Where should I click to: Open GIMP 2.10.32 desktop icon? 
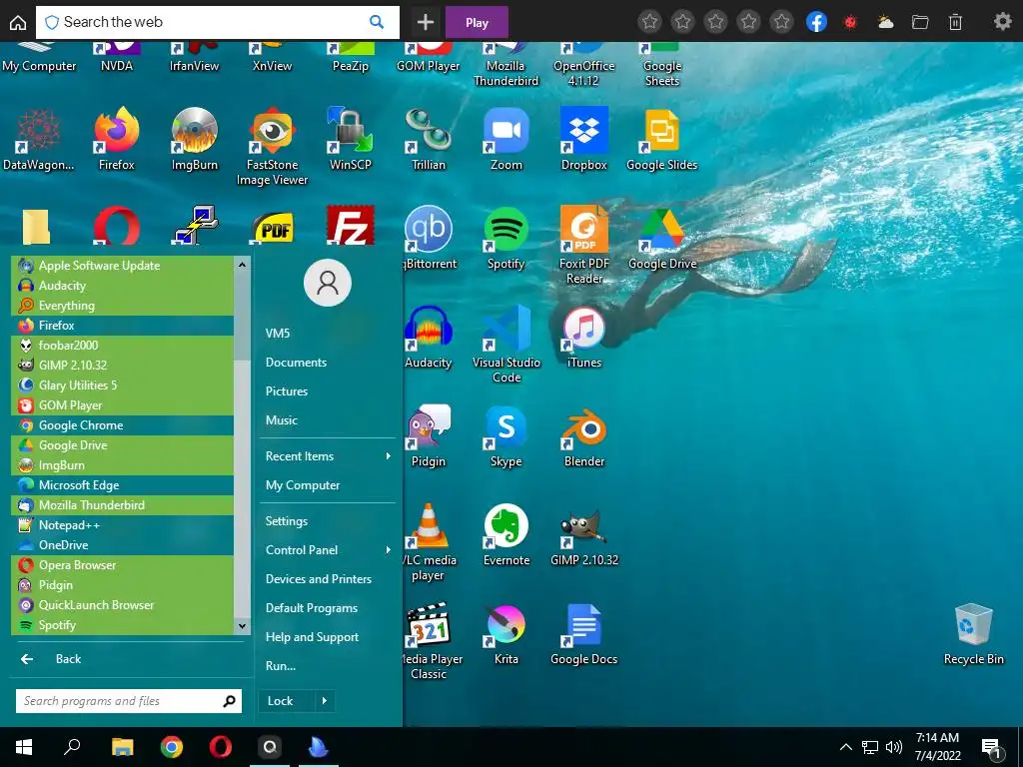coord(583,535)
